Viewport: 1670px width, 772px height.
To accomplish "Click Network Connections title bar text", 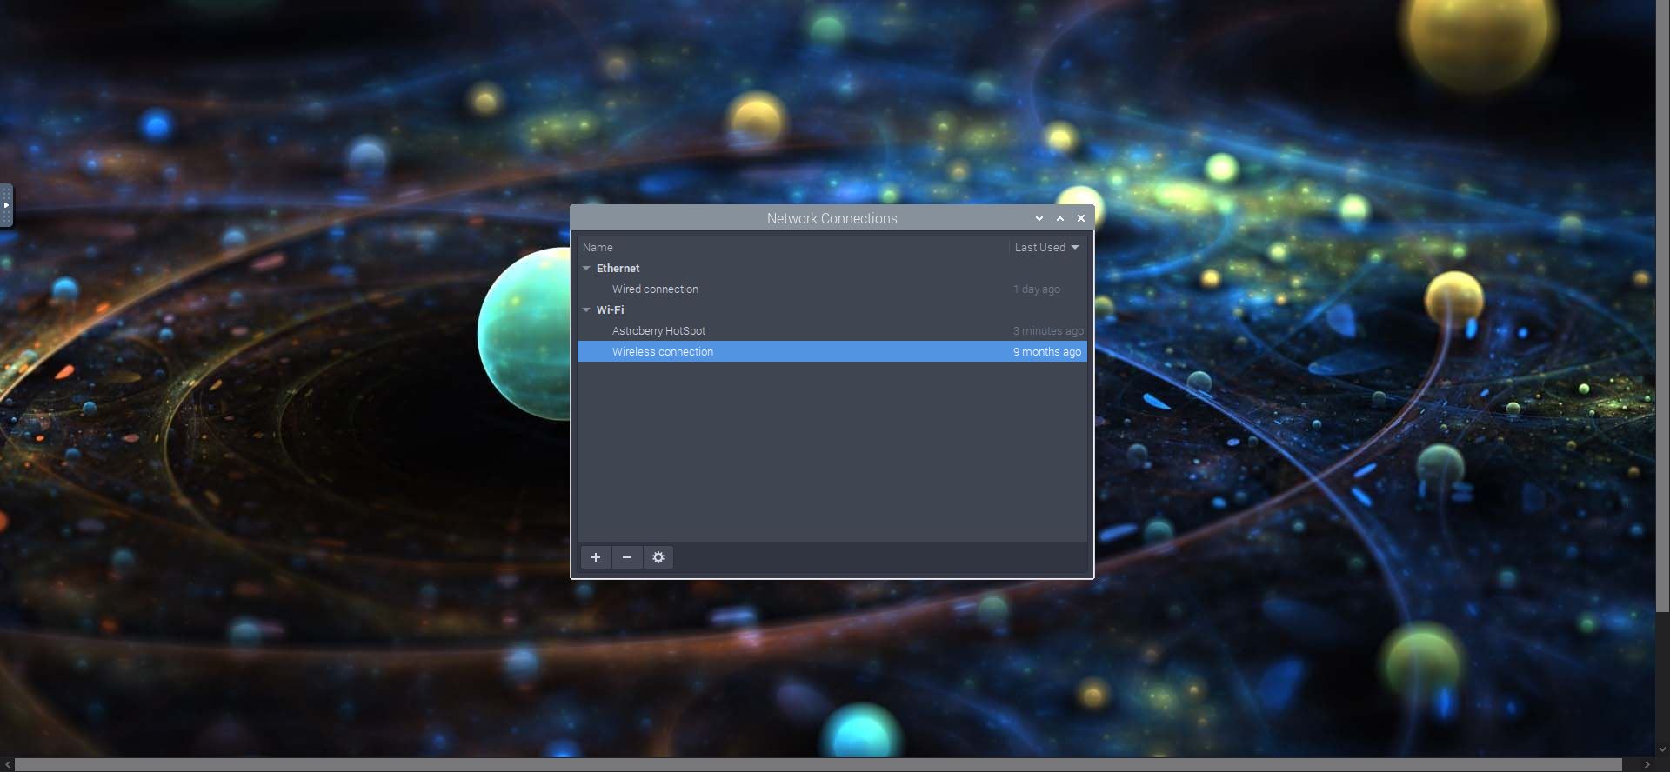I will pos(832,218).
